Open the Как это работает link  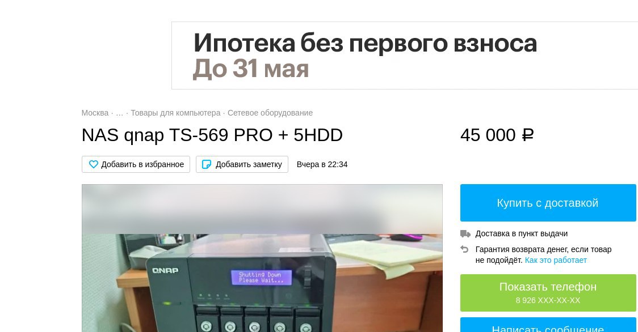(556, 260)
